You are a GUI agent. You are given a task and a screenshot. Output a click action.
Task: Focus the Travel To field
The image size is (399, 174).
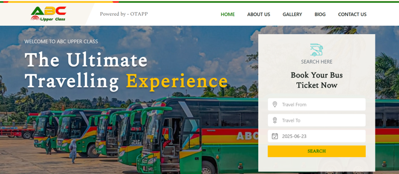click(x=317, y=120)
